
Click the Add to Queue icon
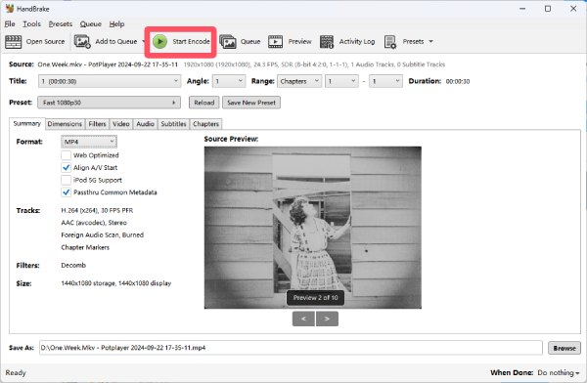tap(82, 41)
